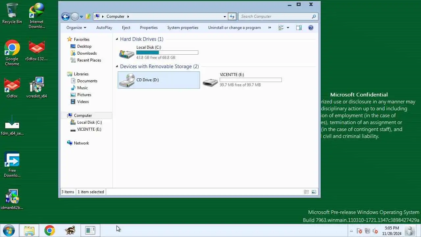Click the Refresh button beside address bar
Screen dimensions: 421x237
(232, 16)
